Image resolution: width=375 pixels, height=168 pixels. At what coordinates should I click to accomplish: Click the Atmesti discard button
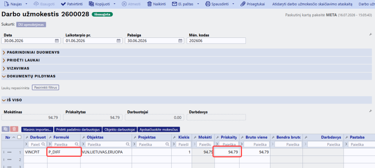tap(132, 4)
